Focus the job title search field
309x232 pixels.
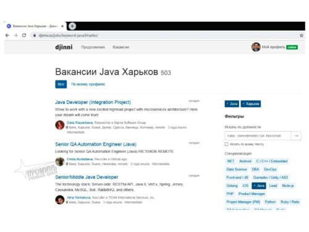tap(258, 136)
